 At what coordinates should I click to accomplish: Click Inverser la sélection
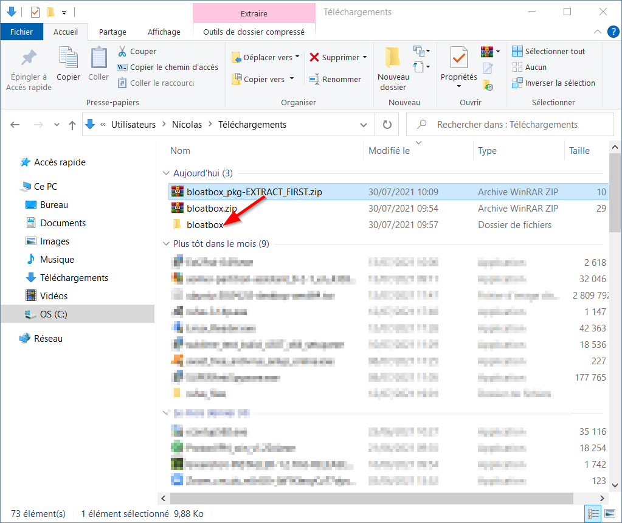553,83
